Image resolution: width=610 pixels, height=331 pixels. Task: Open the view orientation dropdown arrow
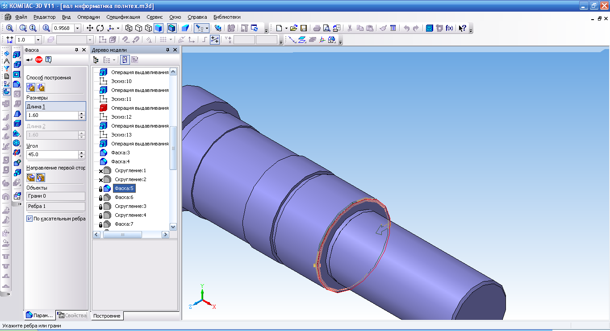click(x=118, y=28)
